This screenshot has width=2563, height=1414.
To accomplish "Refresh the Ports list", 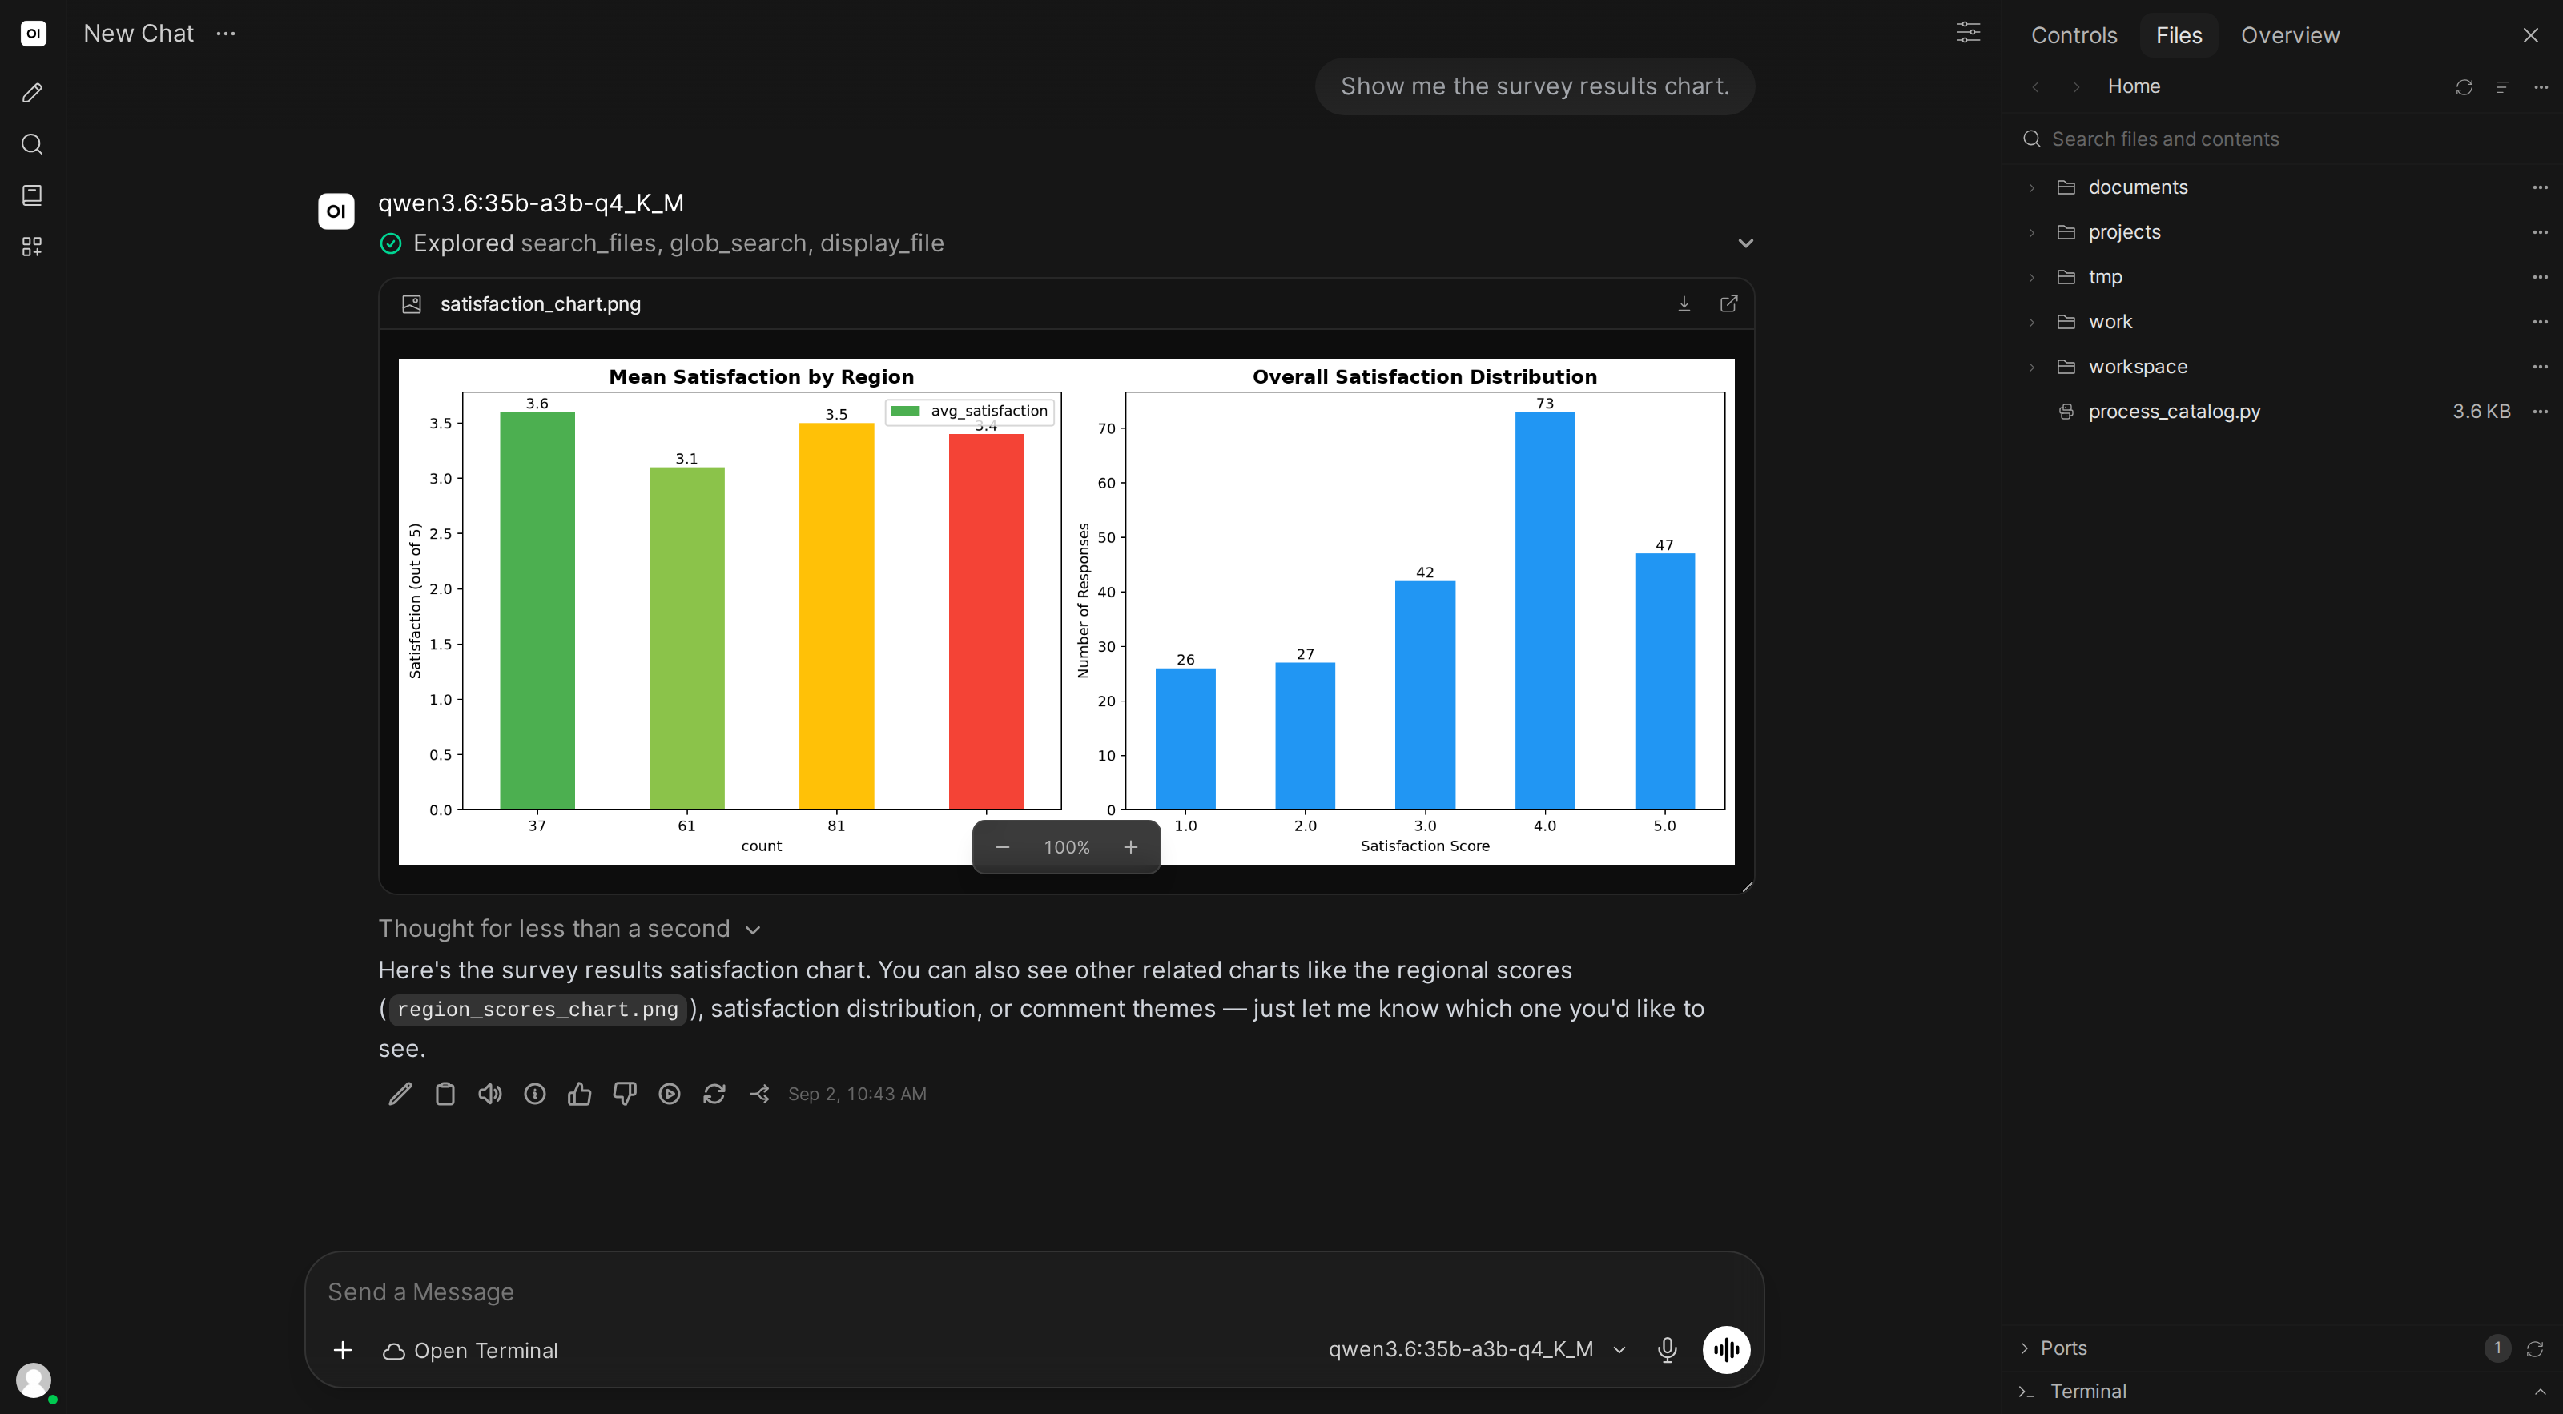I will (2534, 1348).
